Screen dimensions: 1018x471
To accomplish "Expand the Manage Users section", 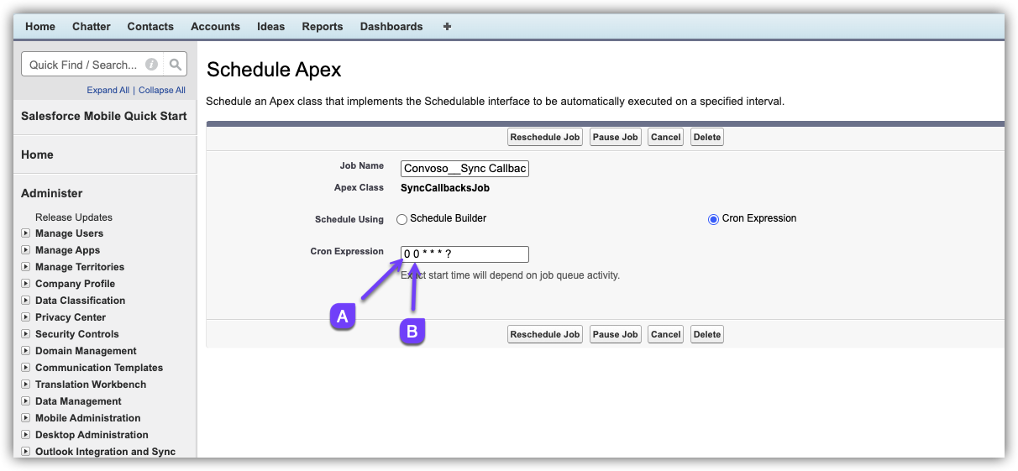I will coord(26,233).
